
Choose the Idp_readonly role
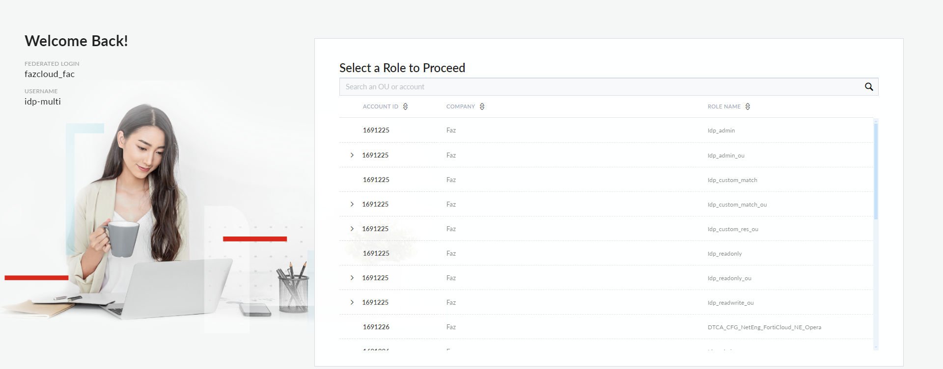(x=724, y=254)
